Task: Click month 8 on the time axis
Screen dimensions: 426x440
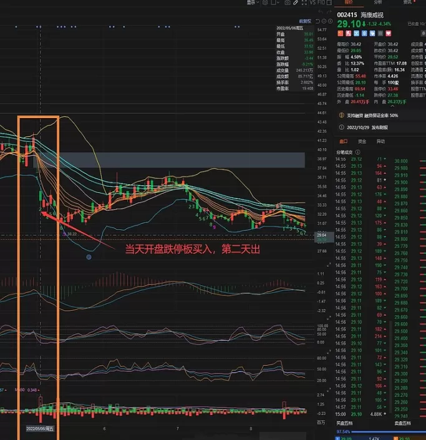Action: [251, 429]
